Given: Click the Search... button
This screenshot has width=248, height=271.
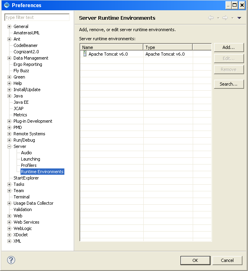Looking at the screenshot, I should coord(229,84).
